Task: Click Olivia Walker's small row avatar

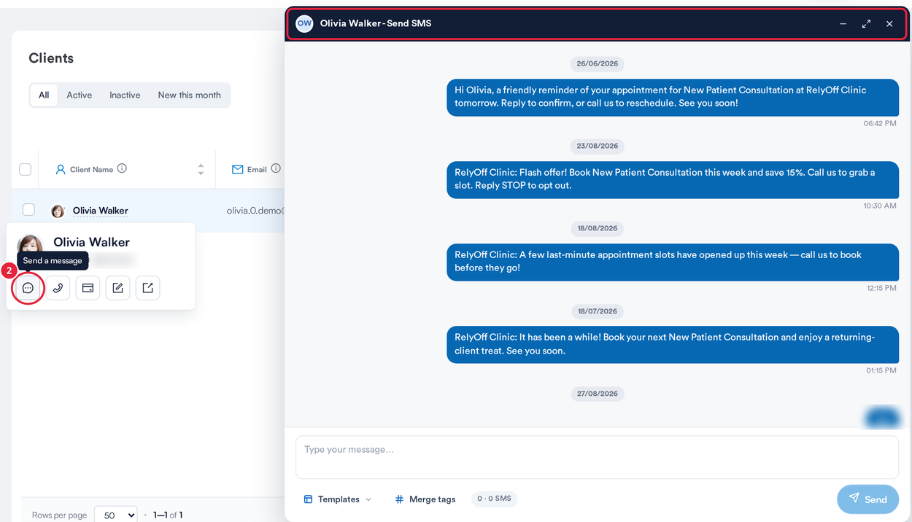Action: coord(58,211)
